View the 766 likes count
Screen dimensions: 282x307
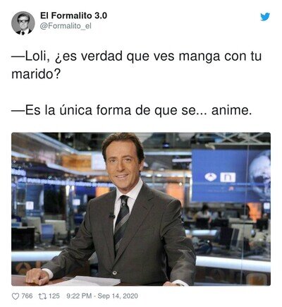pos(27,296)
